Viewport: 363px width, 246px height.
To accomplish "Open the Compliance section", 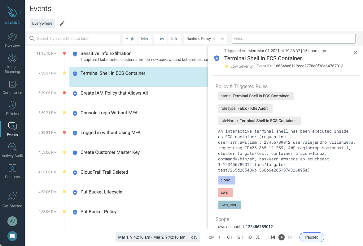I will (12, 87).
